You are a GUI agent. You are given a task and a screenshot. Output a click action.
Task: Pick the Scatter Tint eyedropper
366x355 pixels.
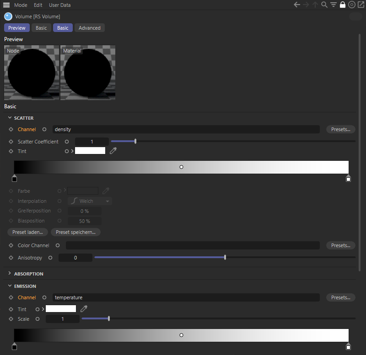113,151
